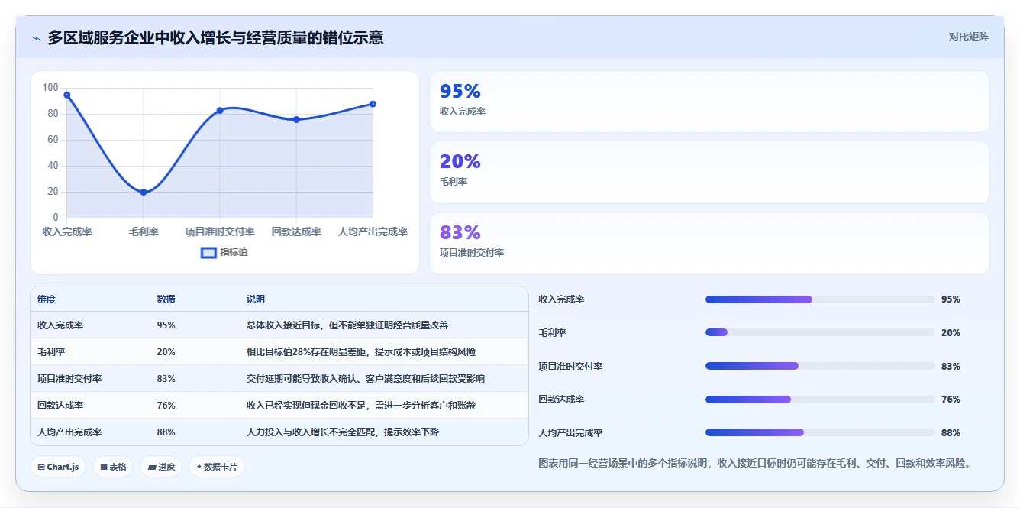Click the chart data point for 收入完成率
The width and height of the screenshot is (1020, 508).
67,95
